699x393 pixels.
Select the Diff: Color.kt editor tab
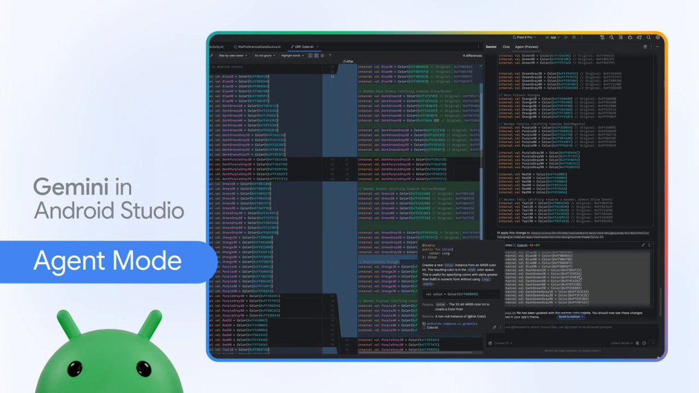305,47
